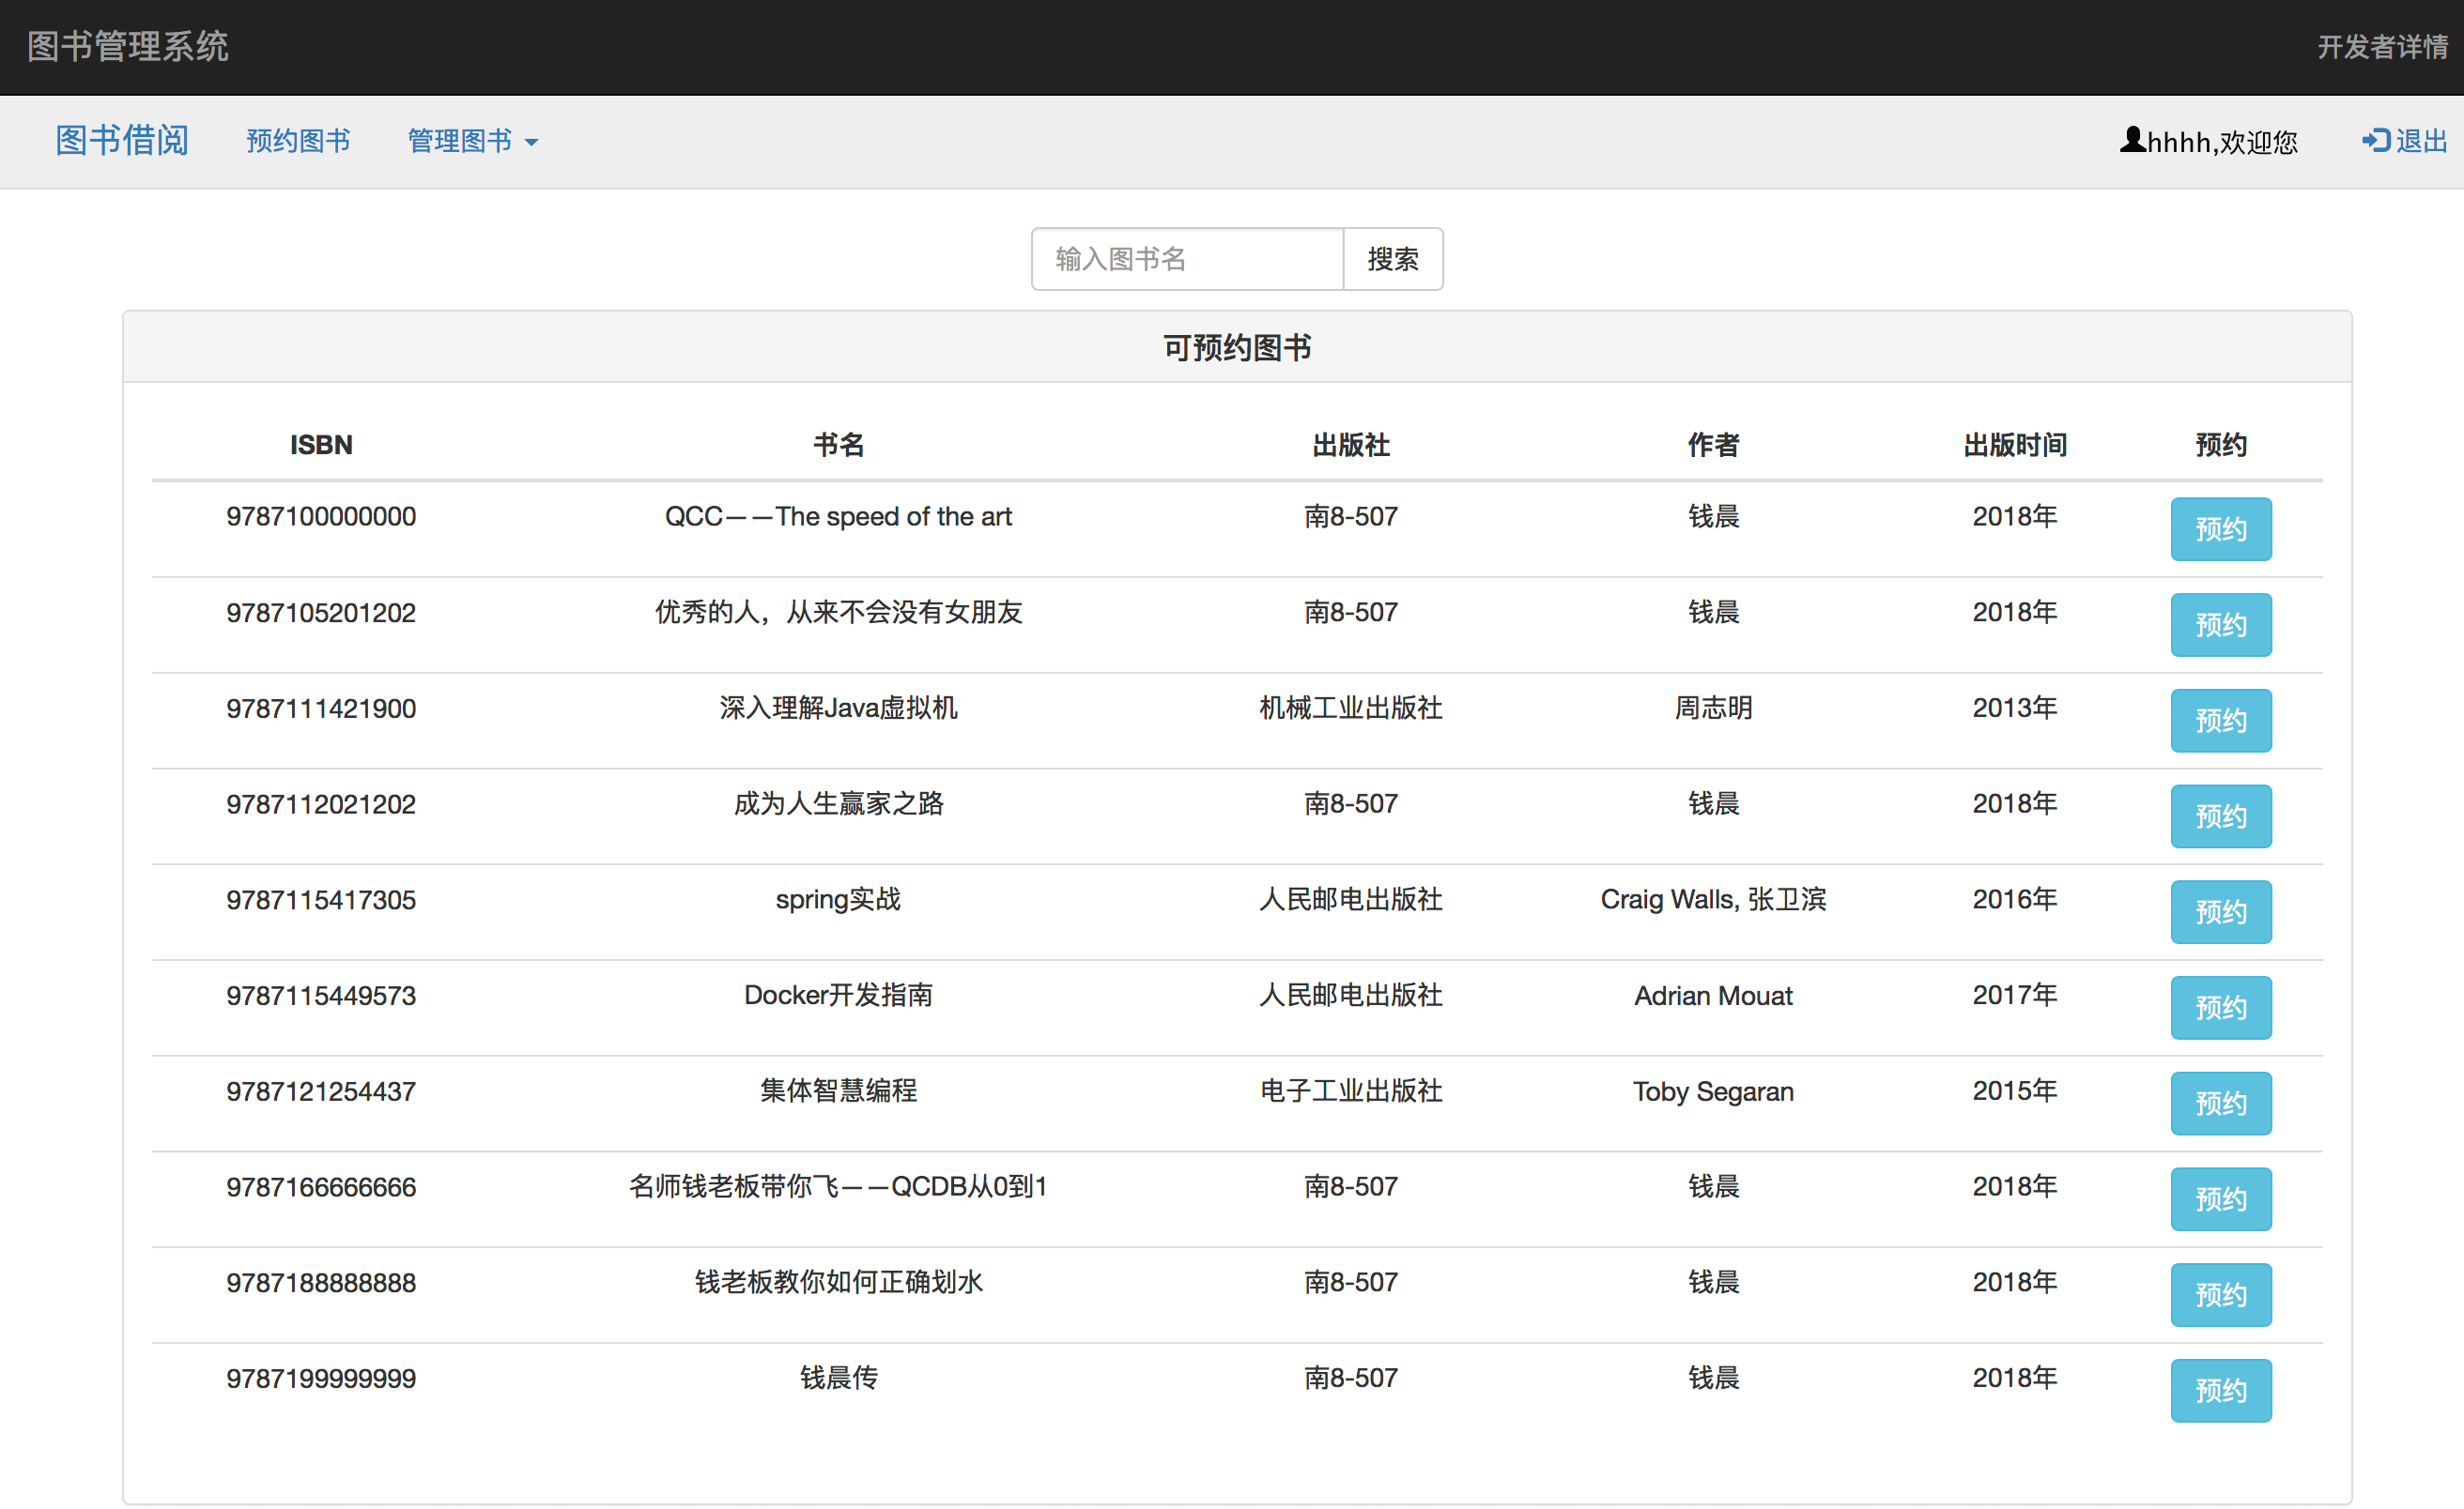Click the 预约 column header
2464x1509 pixels.
[x=2220, y=445]
